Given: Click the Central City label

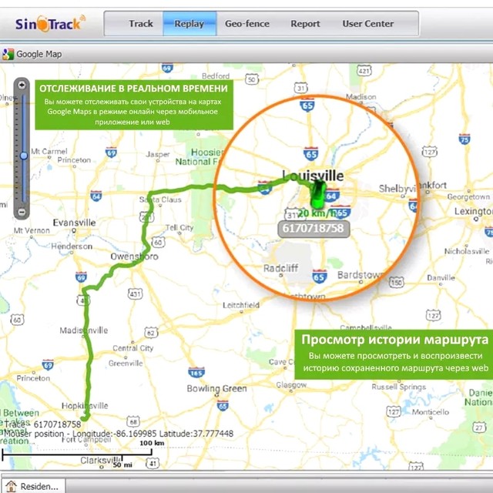Looking at the screenshot, I should (132, 348).
